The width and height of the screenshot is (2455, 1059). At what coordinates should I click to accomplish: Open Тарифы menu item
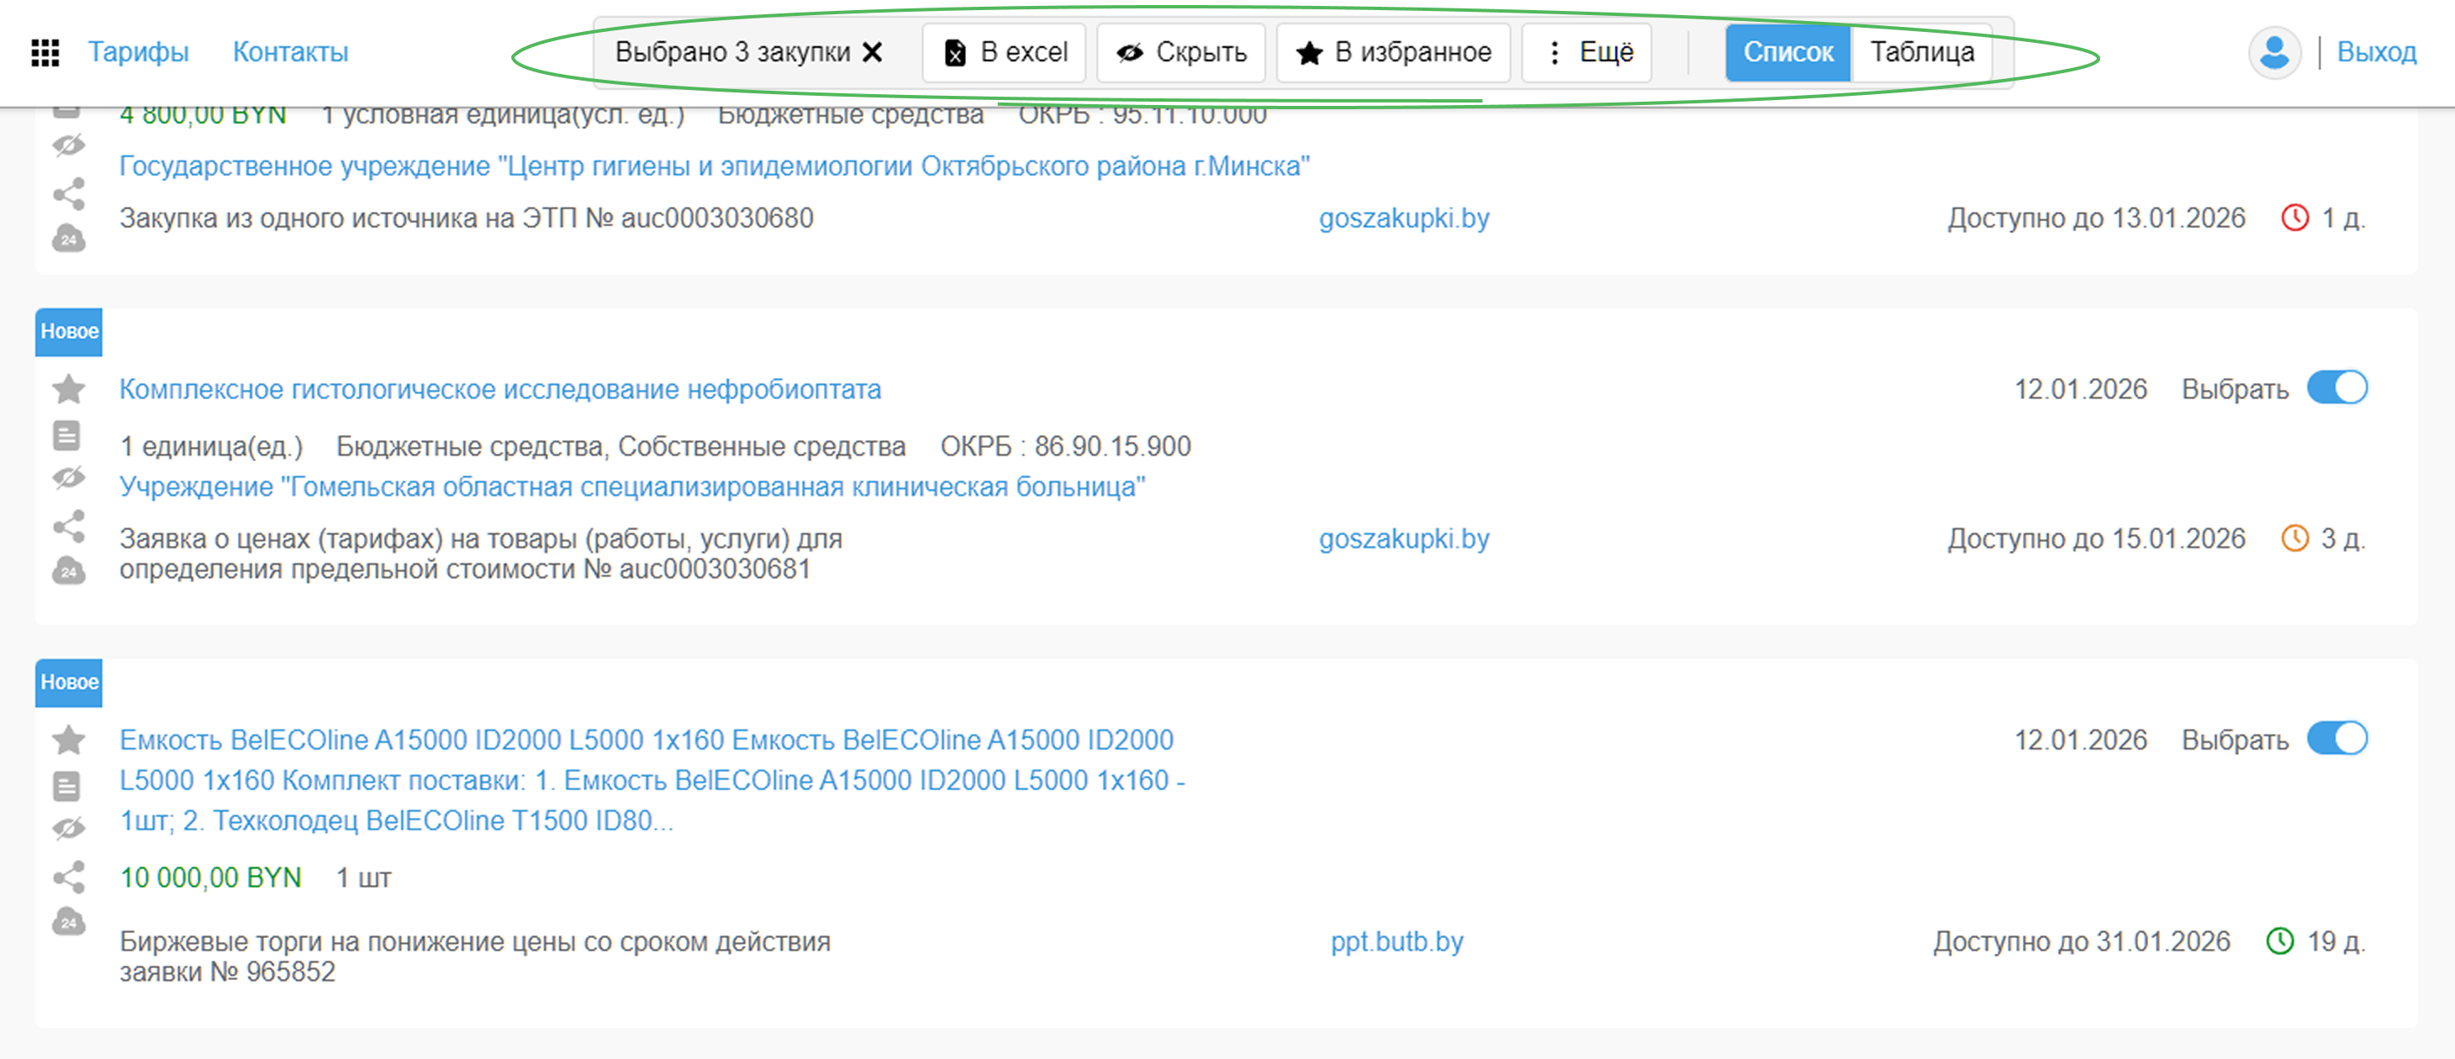click(138, 52)
